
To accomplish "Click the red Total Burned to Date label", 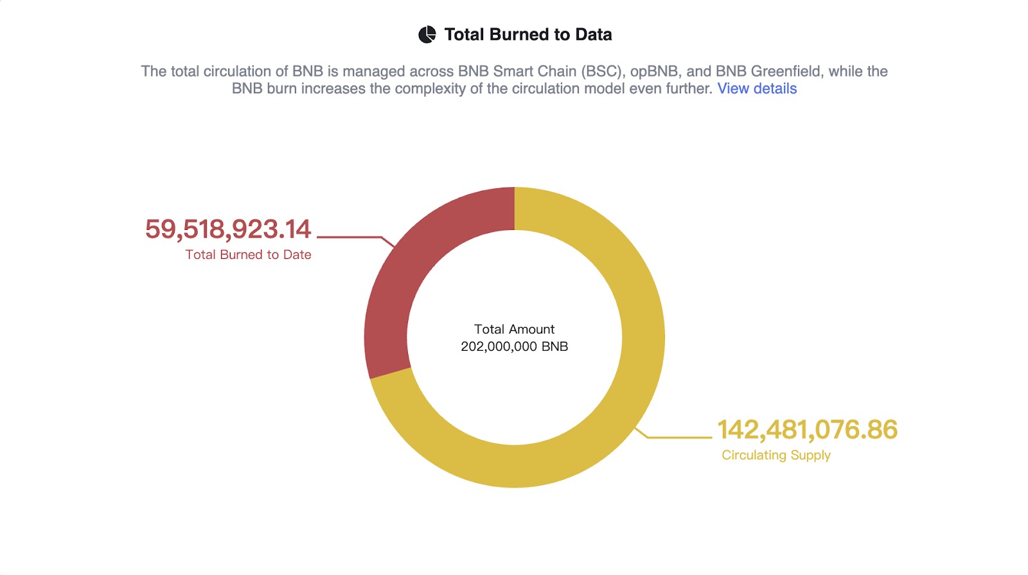I will coord(248,255).
